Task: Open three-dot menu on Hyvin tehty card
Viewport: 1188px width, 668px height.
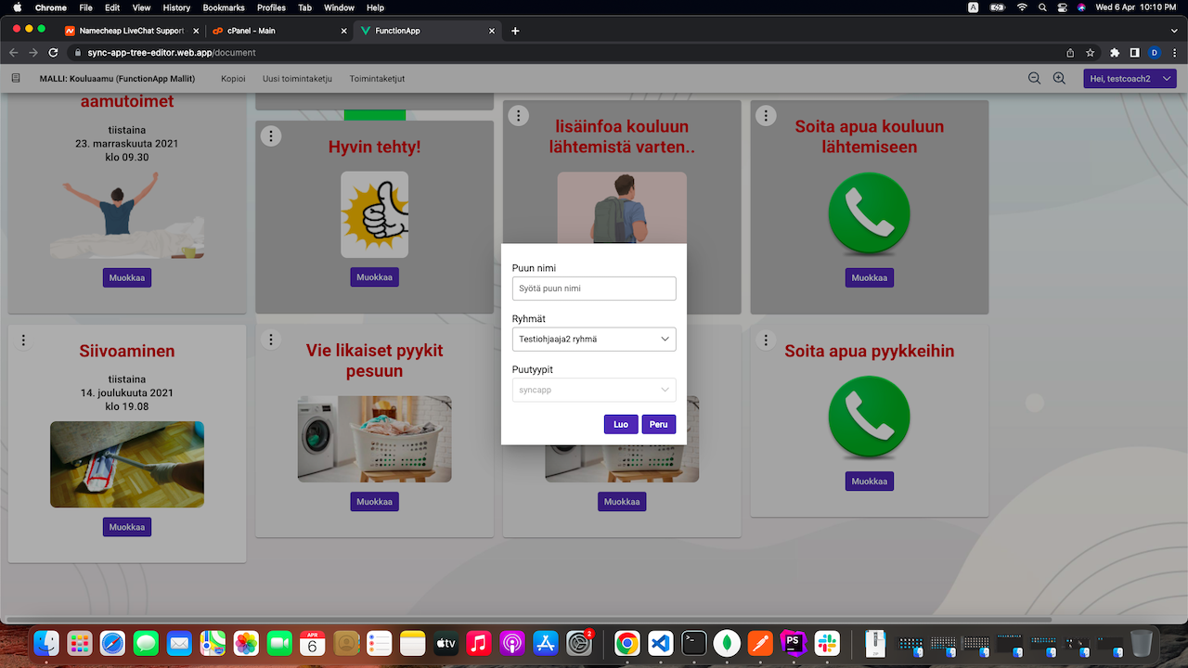Action: (x=270, y=136)
